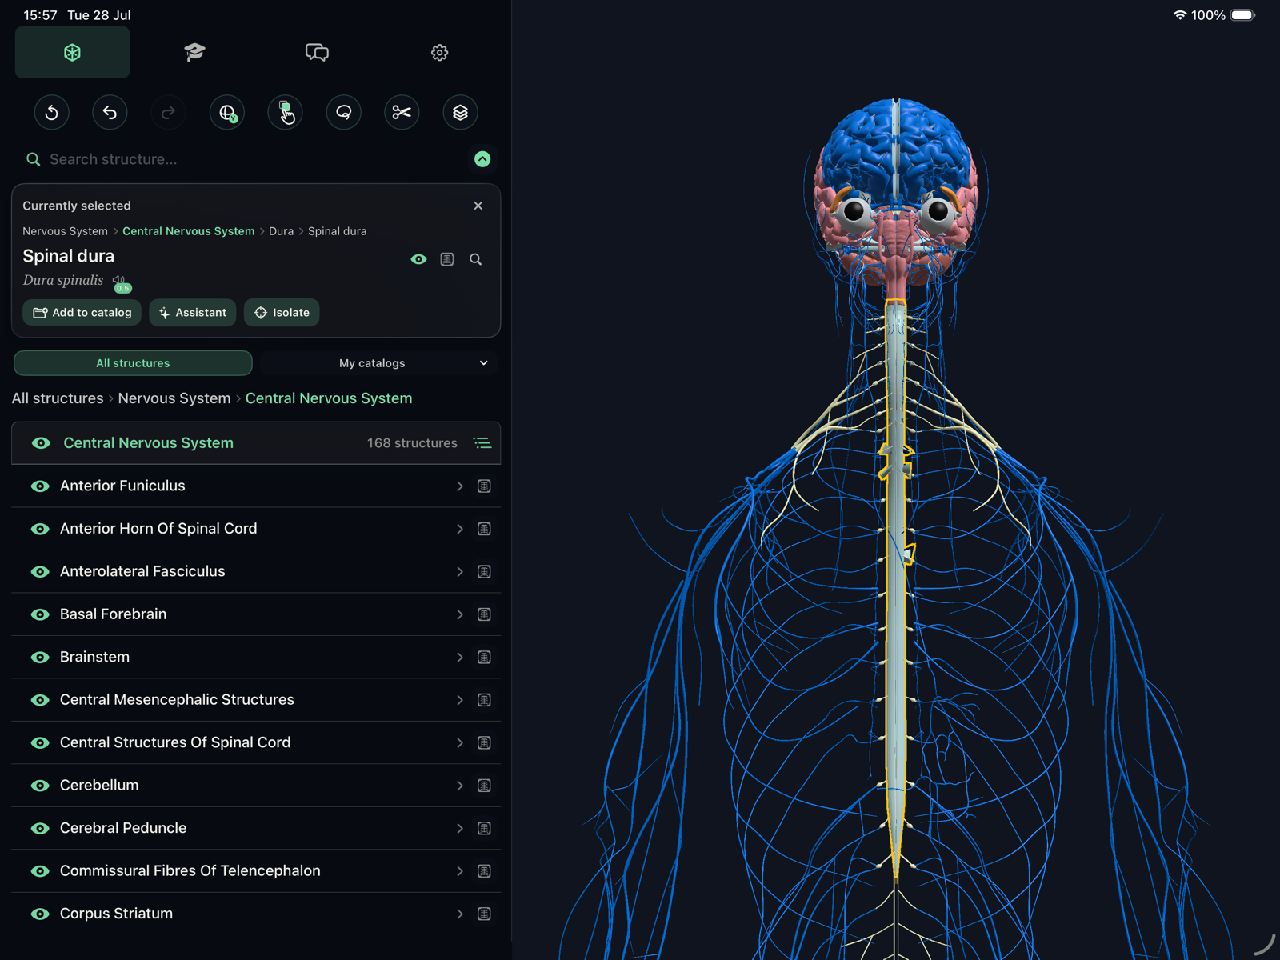Click the battery status icon
The image size is (1280, 960).
coord(1242,15)
